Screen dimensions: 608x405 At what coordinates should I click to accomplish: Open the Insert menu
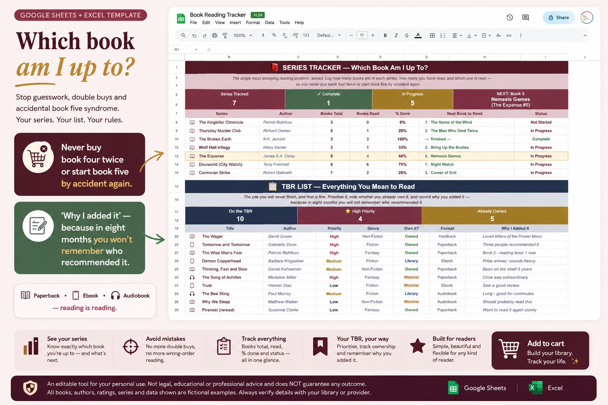pyautogui.click(x=235, y=23)
